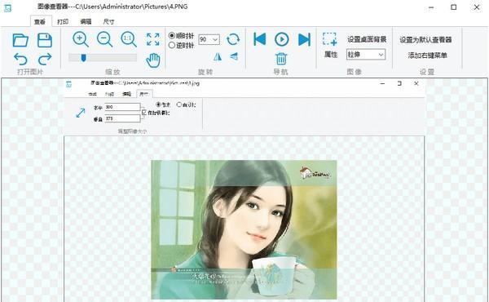The height and width of the screenshot is (302, 489).
Task: Activate the hand pan tool
Action: coord(153,60)
